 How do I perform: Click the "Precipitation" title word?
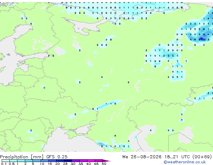point(14,157)
